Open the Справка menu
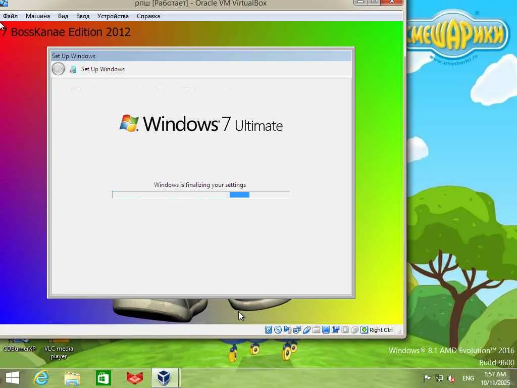This screenshot has height=388, width=517. click(x=148, y=16)
